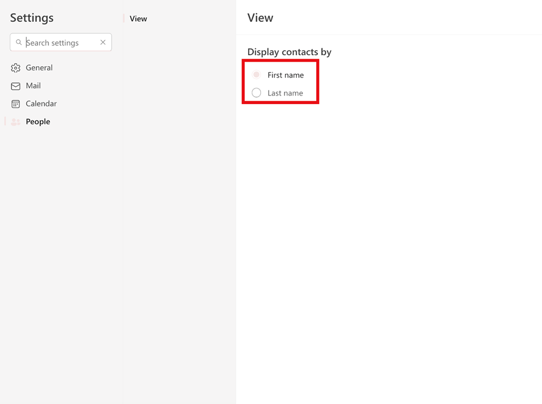This screenshot has width=542, height=404.
Task: Click the magnifier icon in search box
Action: (x=18, y=42)
